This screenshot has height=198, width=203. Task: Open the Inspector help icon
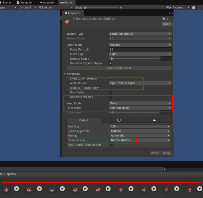[x=164, y=19]
